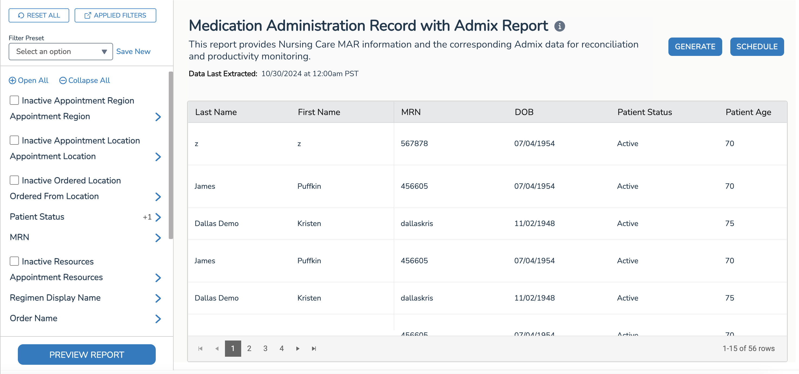Image resolution: width=799 pixels, height=374 pixels.
Task: Expand Regimen Display Name filter
Action: pos(158,298)
